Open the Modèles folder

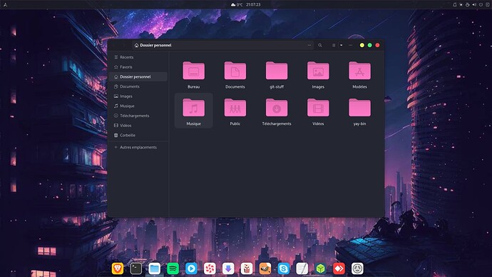click(x=359, y=75)
